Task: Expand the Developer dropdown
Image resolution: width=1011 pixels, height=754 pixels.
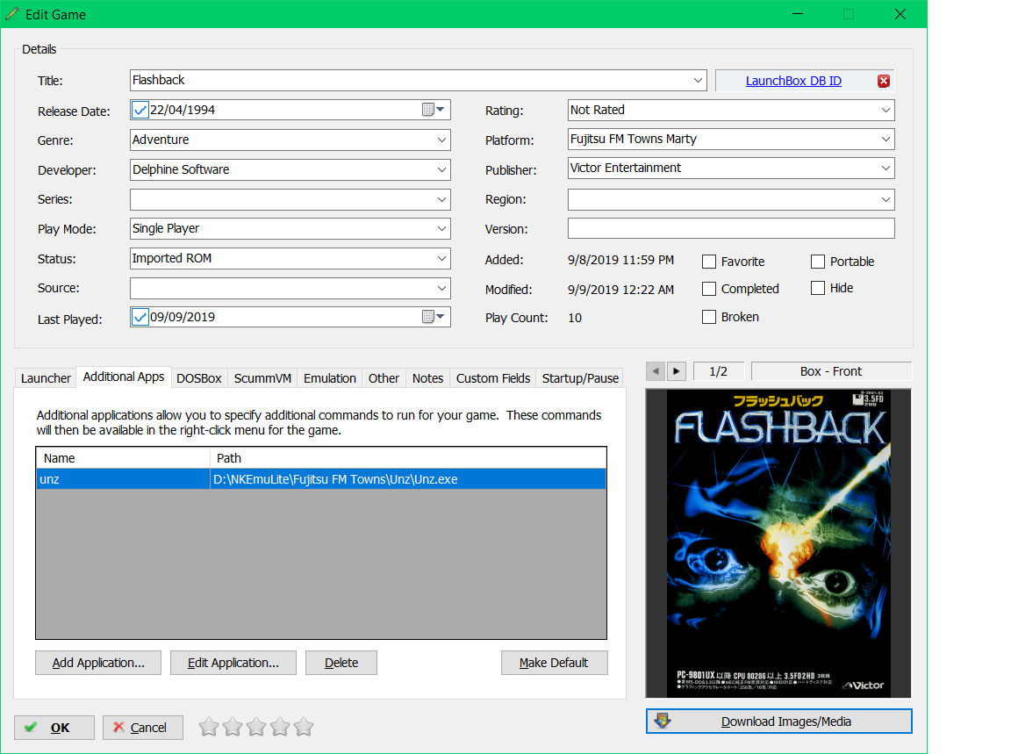Action: 441,169
